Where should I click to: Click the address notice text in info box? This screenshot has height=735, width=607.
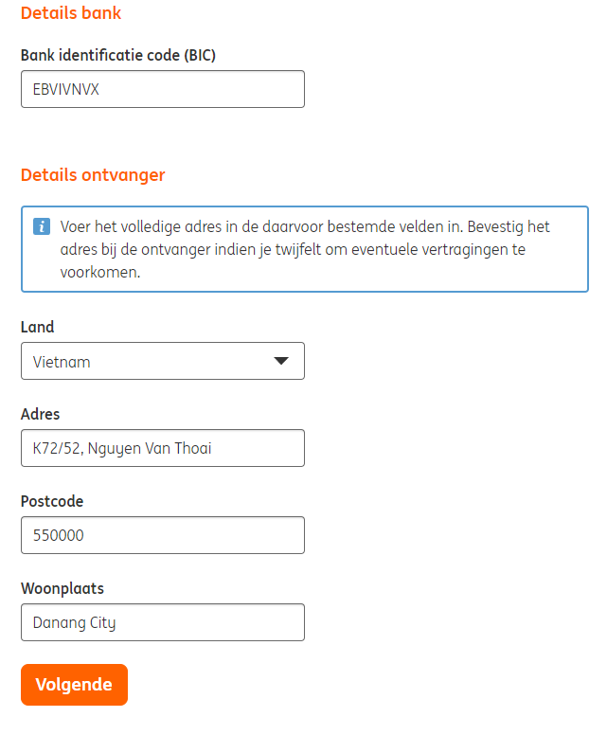point(305,250)
